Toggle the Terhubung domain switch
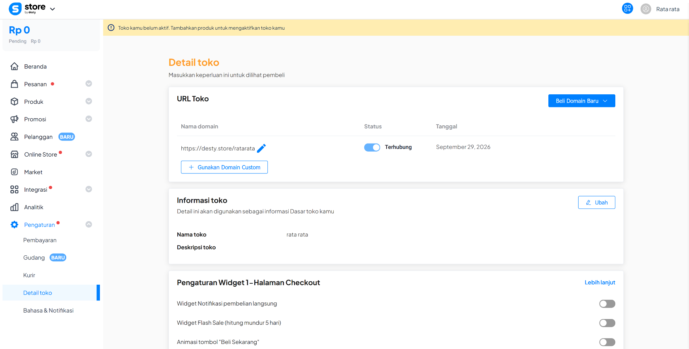 point(372,147)
